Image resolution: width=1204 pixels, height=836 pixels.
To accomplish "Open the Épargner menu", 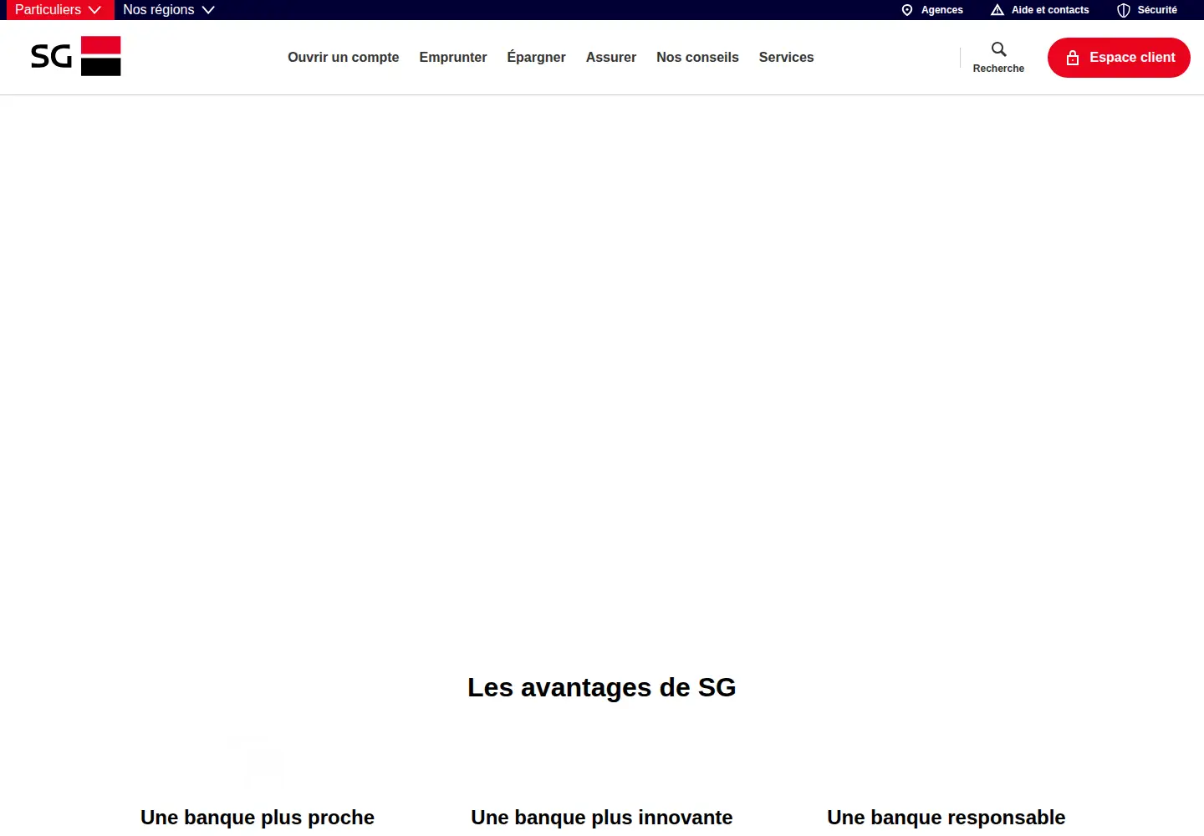I will [x=536, y=57].
